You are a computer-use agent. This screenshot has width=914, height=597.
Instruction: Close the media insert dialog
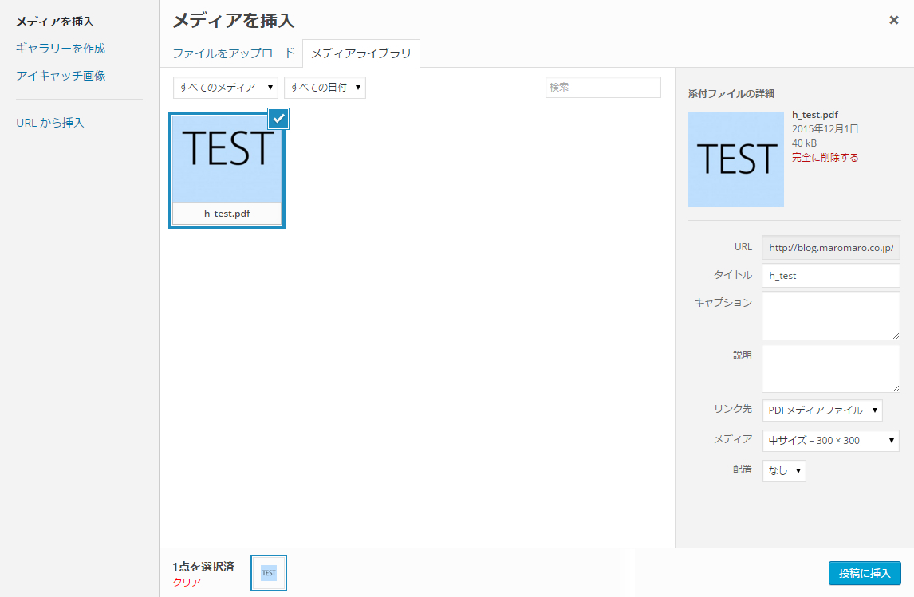click(x=893, y=21)
